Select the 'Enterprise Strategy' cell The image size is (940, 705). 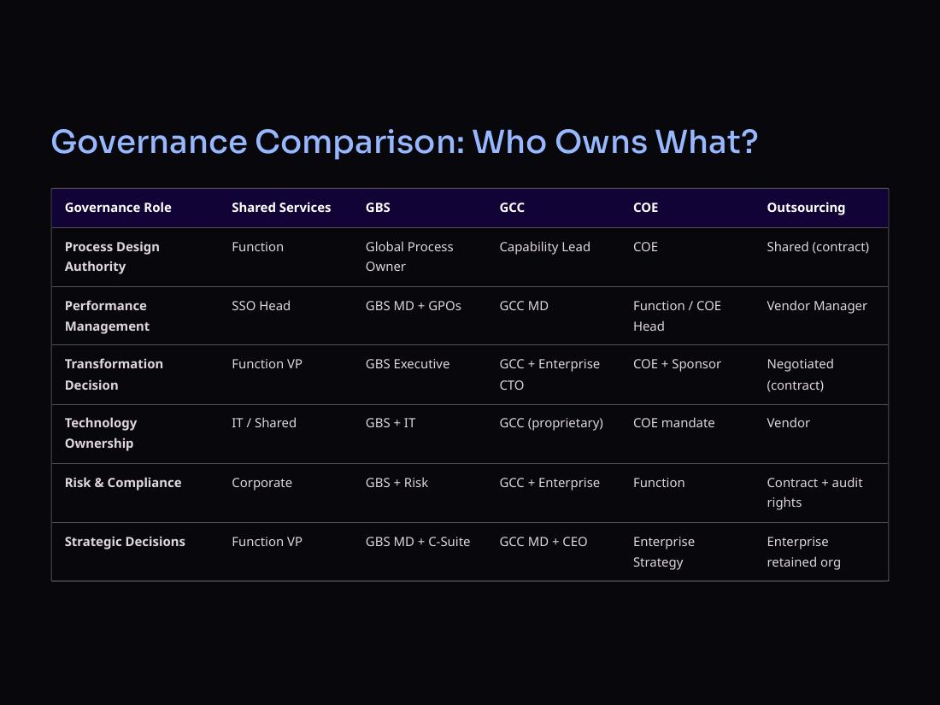[x=664, y=551]
